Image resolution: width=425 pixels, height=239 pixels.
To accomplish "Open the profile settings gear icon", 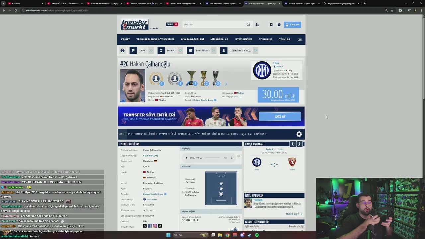I will point(299,134).
